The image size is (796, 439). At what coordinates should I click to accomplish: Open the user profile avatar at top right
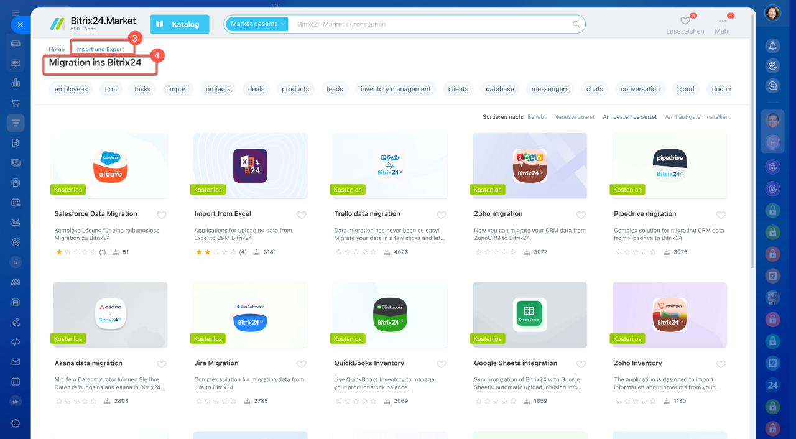pyautogui.click(x=772, y=13)
